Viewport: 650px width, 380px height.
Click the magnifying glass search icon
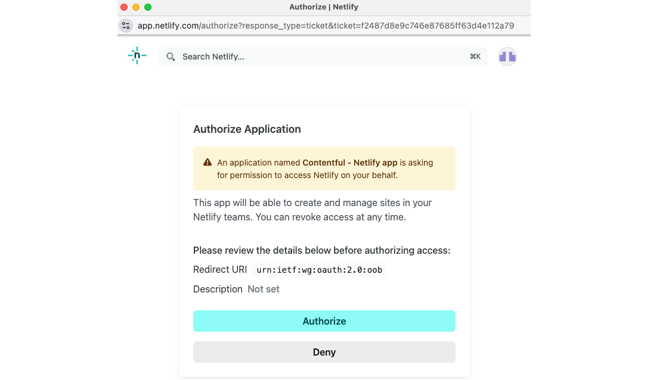pos(171,56)
